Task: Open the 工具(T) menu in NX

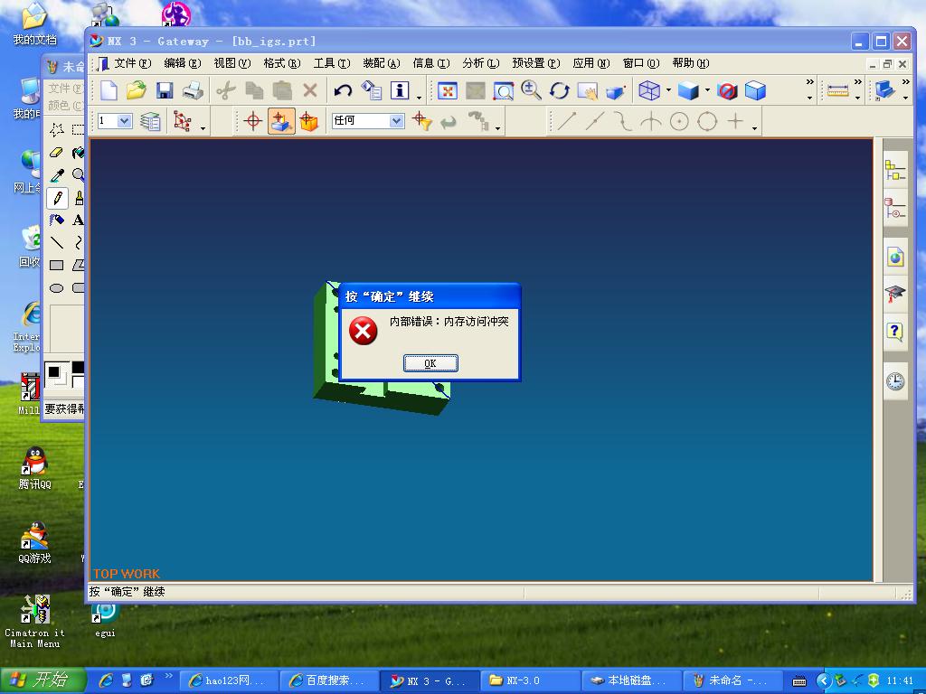Action: tap(331, 63)
